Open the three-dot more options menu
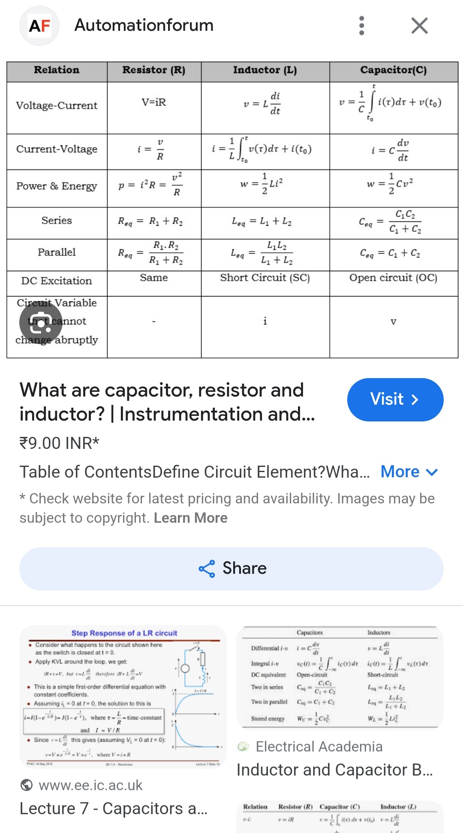Image resolution: width=463 pixels, height=833 pixels. (362, 26)
